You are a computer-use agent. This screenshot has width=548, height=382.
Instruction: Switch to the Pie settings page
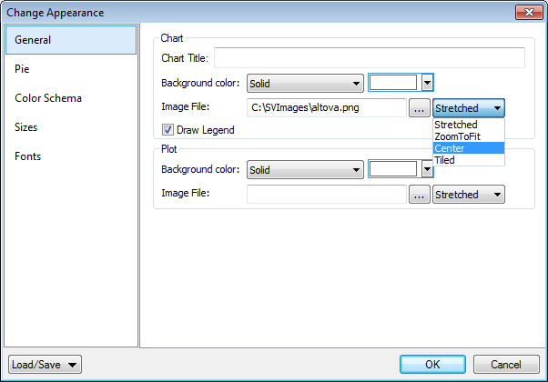22,69
